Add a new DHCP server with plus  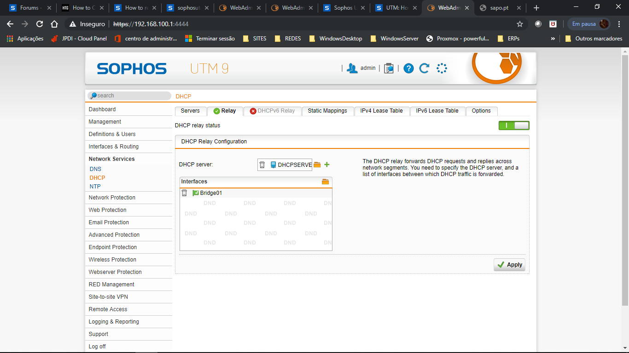[327, 165]
